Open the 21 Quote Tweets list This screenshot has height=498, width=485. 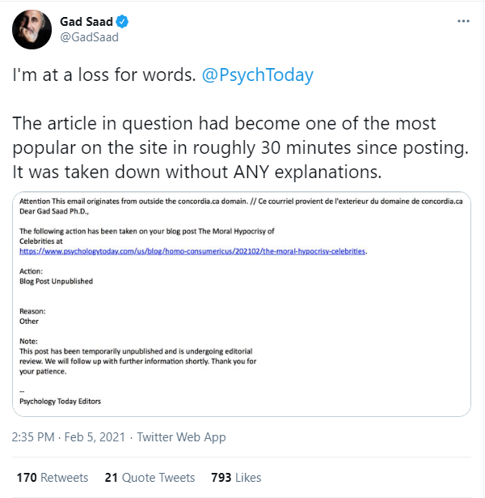coord(150,478)
